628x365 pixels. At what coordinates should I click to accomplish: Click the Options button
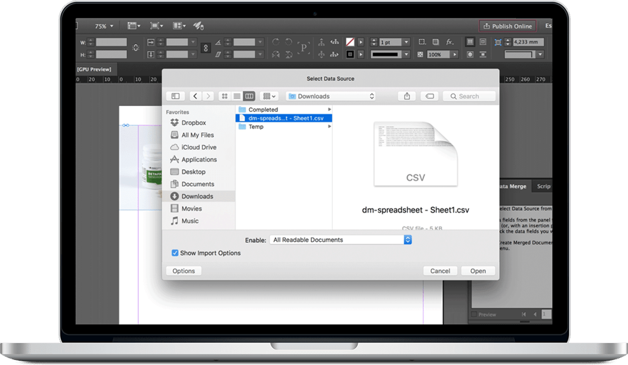184,271
